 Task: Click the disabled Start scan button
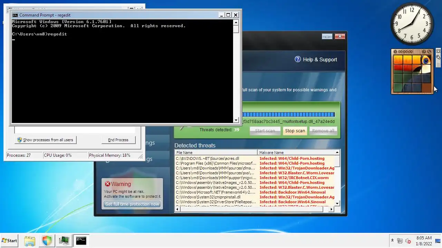[265, 131]
